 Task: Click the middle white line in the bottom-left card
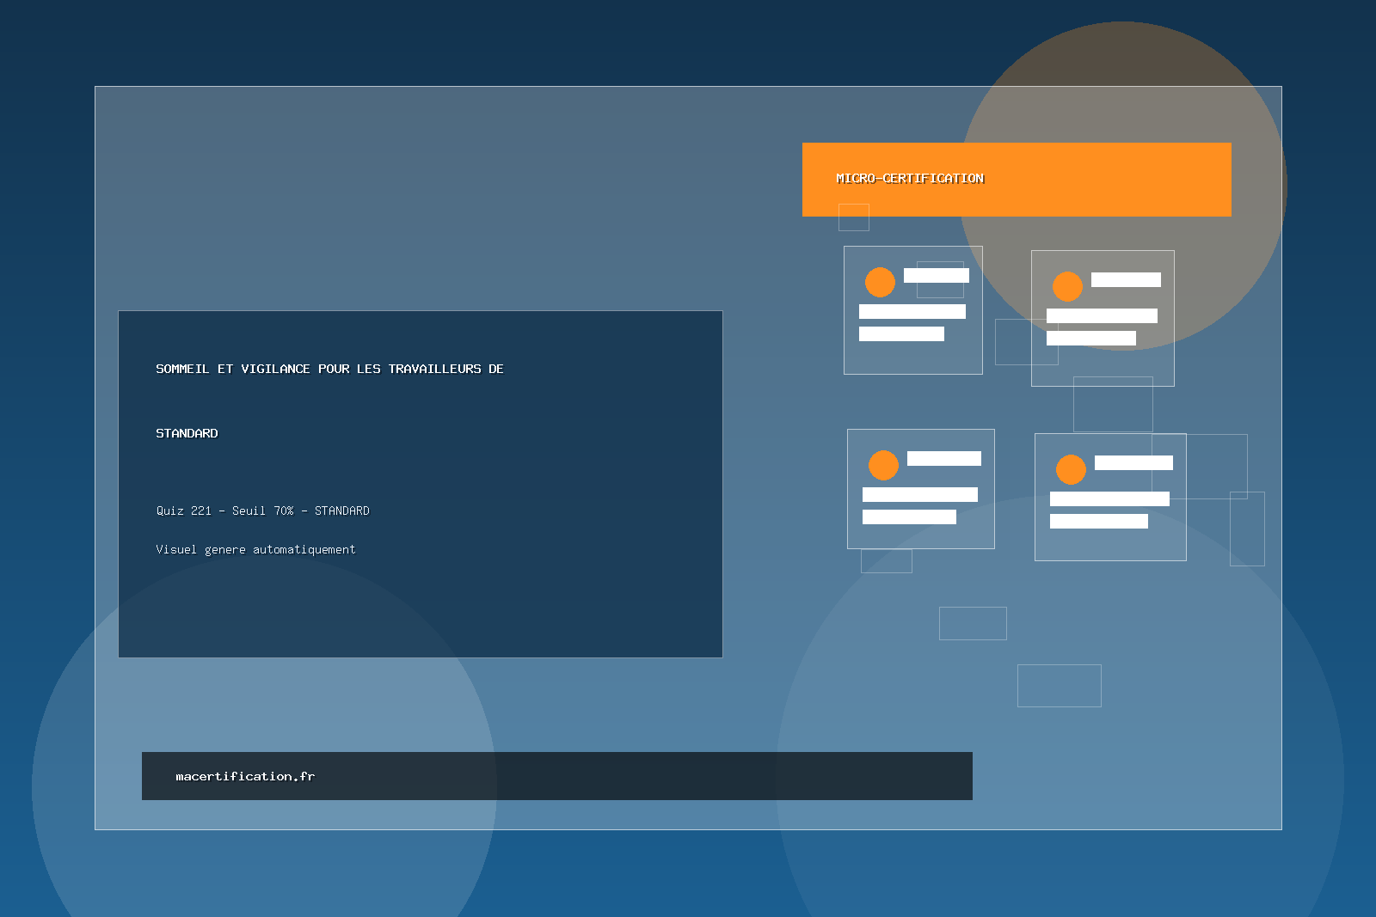[x=919, y=494]
